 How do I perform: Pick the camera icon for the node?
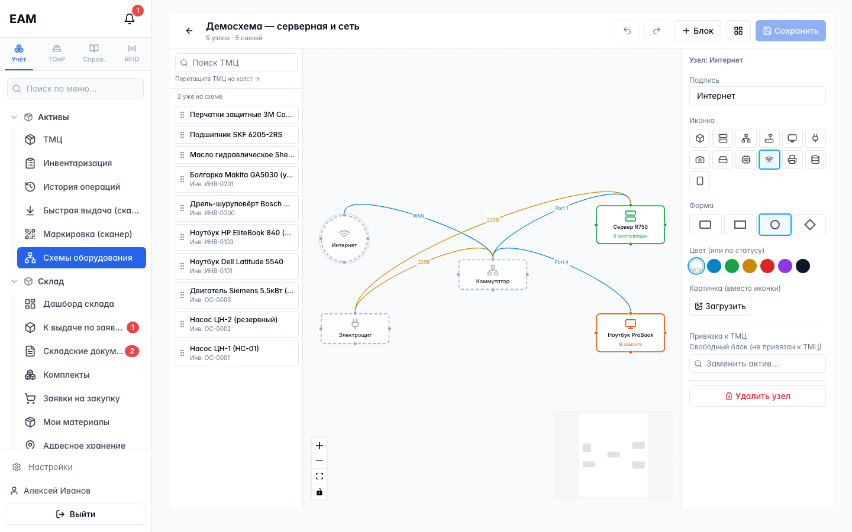(x=700, y=160)
